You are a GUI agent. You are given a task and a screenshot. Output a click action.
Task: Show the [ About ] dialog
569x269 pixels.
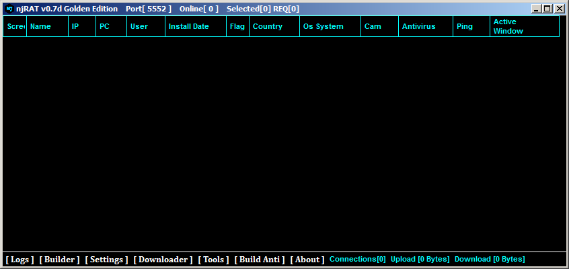307,260
